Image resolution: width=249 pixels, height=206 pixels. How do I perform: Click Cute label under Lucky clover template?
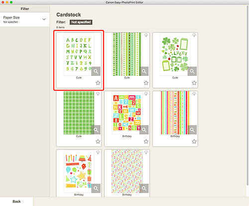click(x=175, y=78)
